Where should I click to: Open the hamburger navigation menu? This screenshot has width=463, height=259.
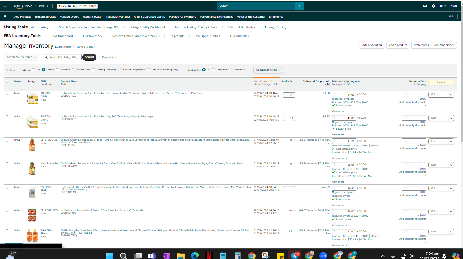5,6
